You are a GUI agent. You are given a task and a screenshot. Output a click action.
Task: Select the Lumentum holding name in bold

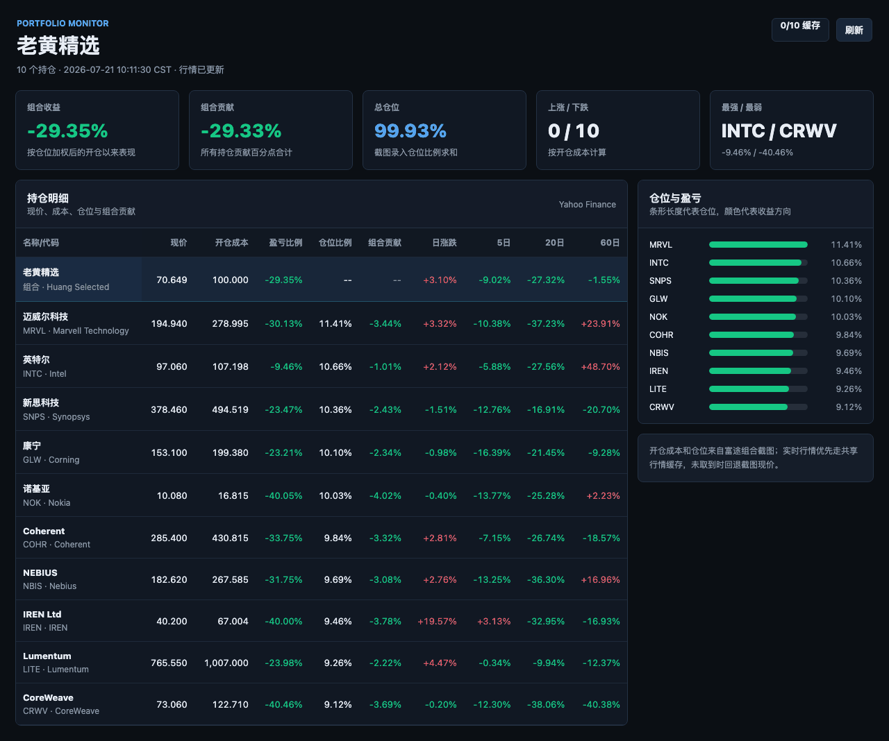(47, 656)
